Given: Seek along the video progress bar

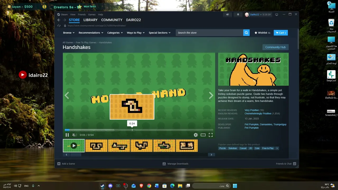Looking at the screenshot, I should [139, 130].
